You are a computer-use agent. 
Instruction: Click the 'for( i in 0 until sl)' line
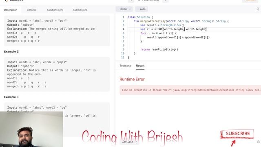tap(158, 33)
